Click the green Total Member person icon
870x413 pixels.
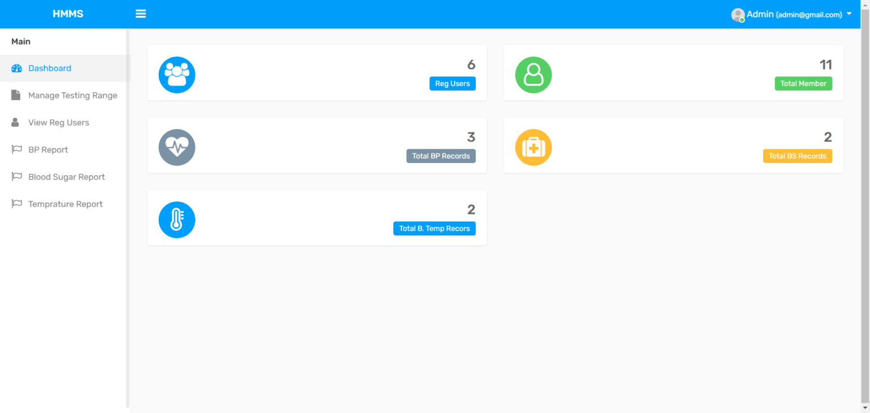point(533,74)
